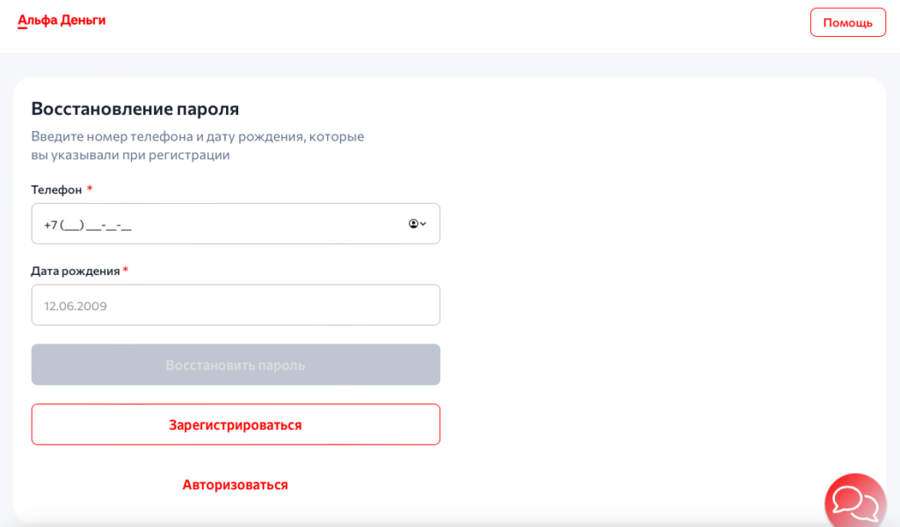Click the red asterisk next to Дата рождения
Screen dimensions: 900x527
point(127,270)
